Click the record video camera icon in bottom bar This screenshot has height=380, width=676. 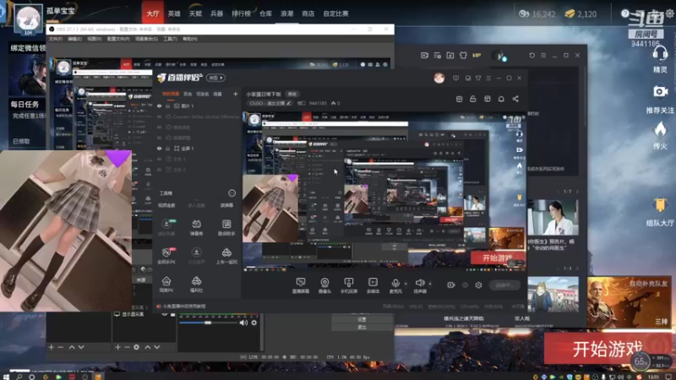coord(451,285)
